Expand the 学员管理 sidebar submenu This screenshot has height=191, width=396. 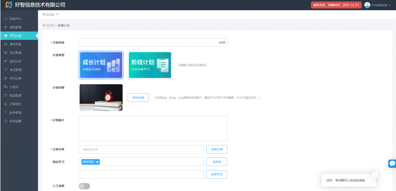pyautogui.click(x=33, y=53)
